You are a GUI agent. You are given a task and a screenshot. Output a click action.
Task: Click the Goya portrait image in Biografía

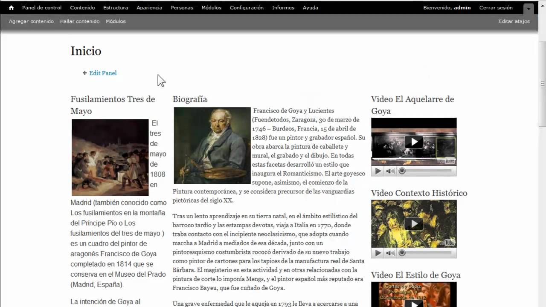click(212, 145)
